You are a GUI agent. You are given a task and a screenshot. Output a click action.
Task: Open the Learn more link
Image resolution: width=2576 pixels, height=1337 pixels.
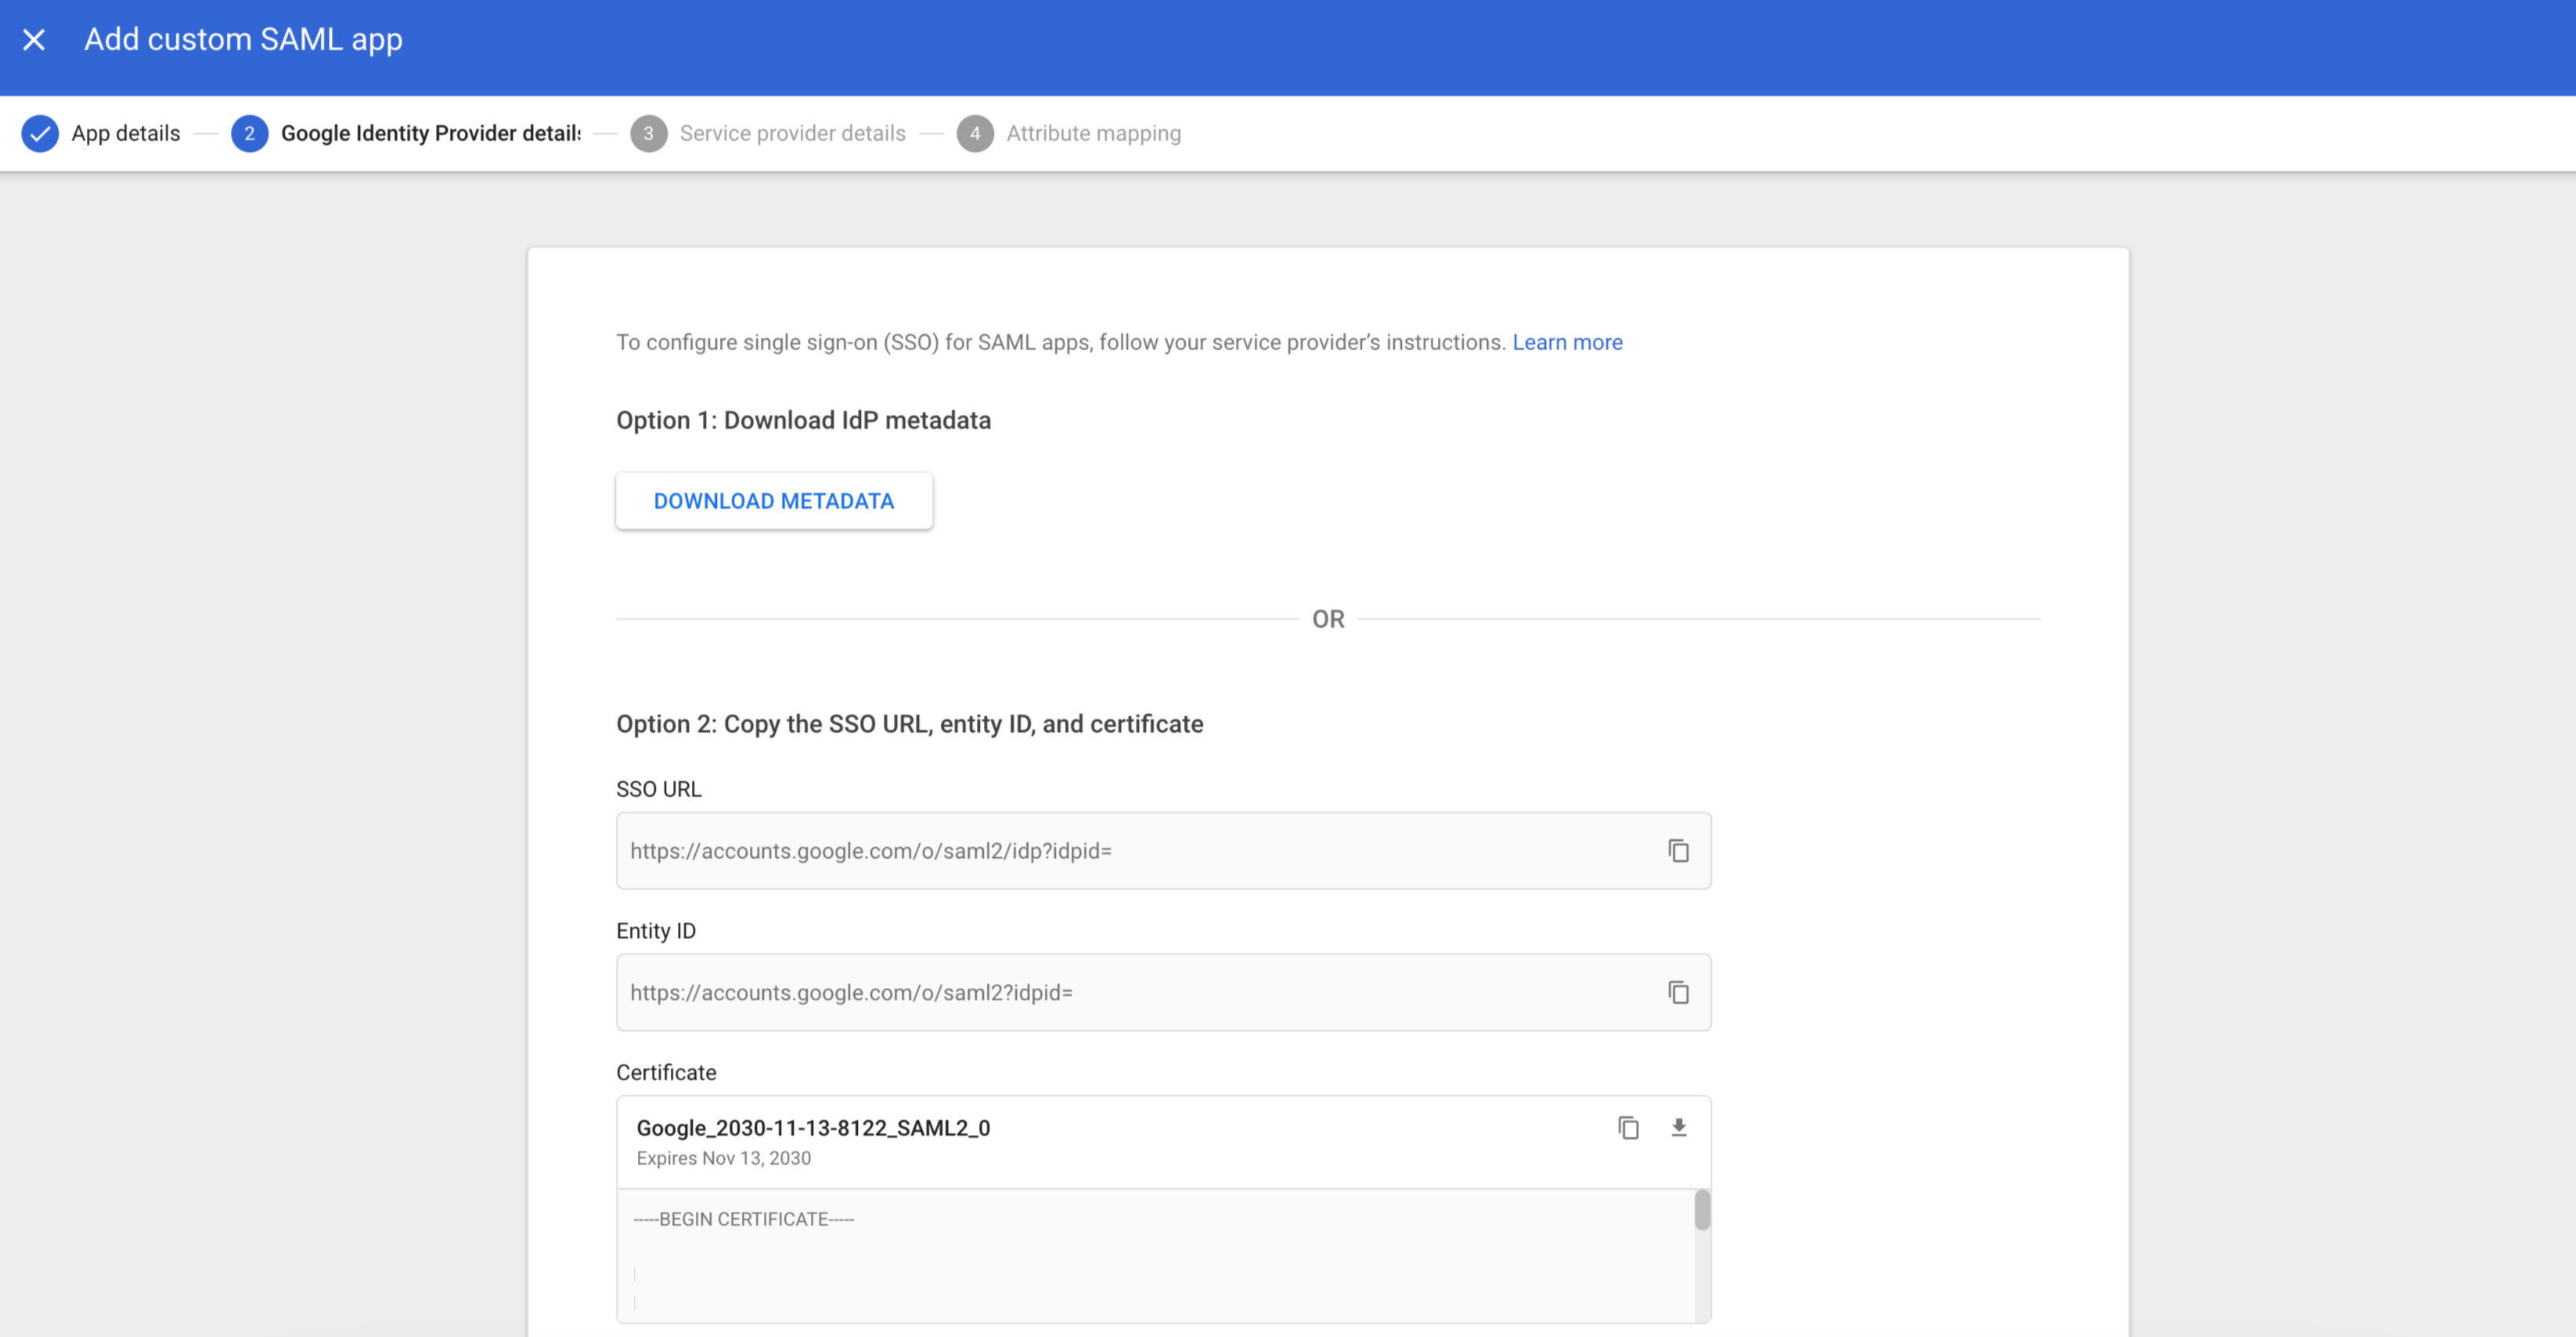point(1567,342)
